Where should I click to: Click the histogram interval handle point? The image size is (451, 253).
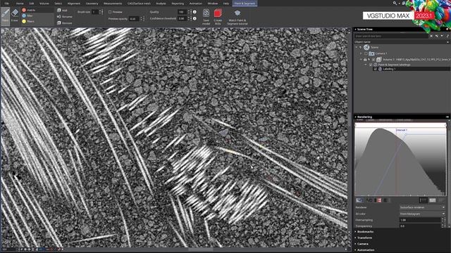point(406,134)
